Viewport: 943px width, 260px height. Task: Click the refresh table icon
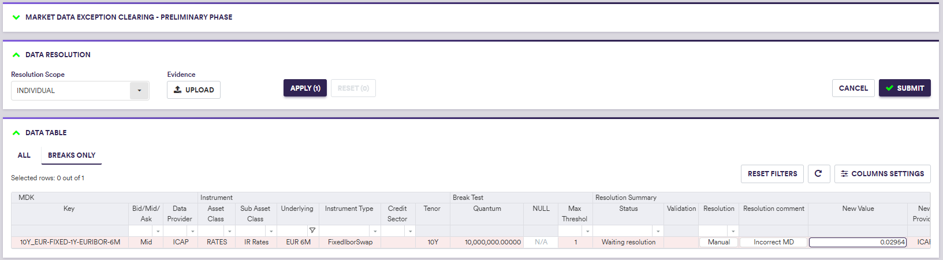(818, 174)
